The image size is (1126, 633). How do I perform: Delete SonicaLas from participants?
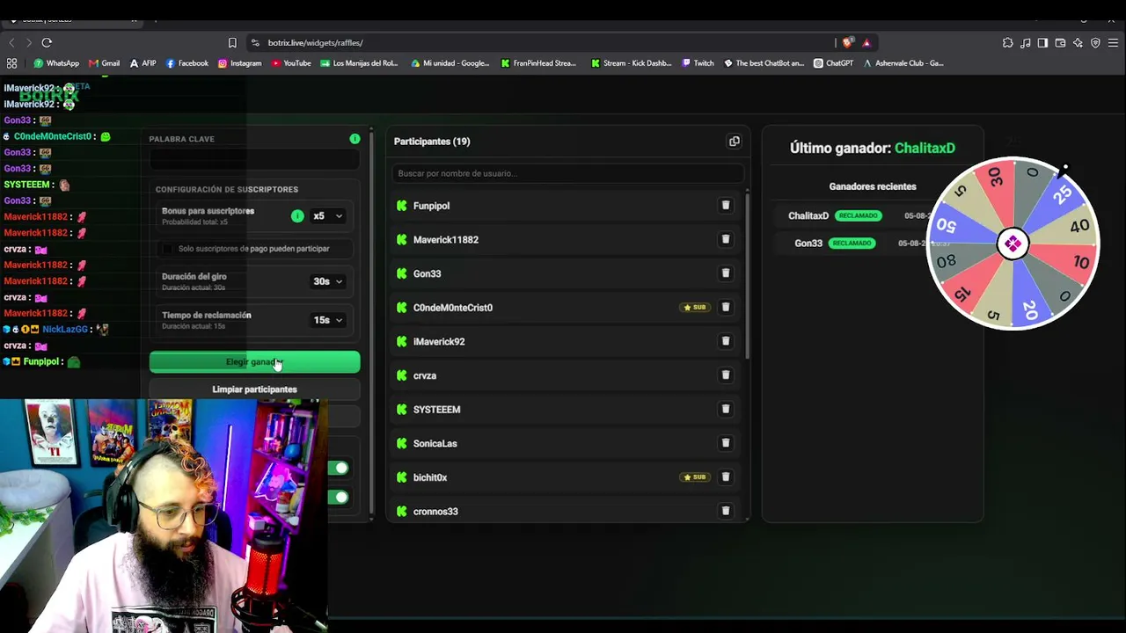pyautogui.click(x=726, y=443)
